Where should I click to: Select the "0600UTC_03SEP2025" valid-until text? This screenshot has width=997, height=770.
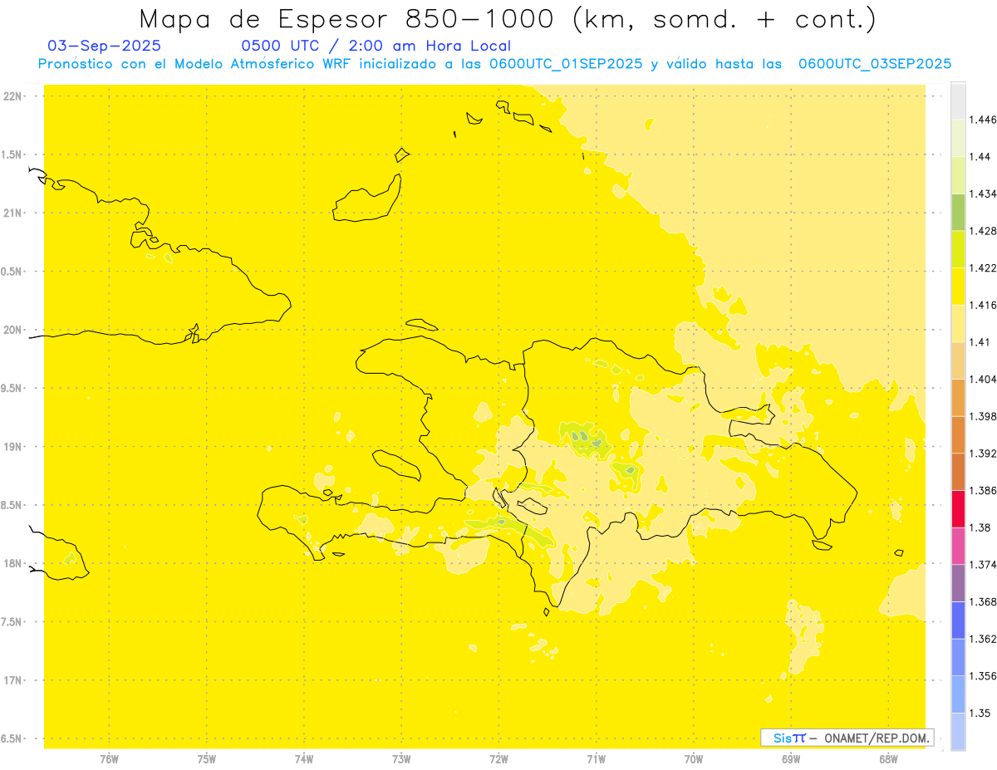tap(875, 64)
